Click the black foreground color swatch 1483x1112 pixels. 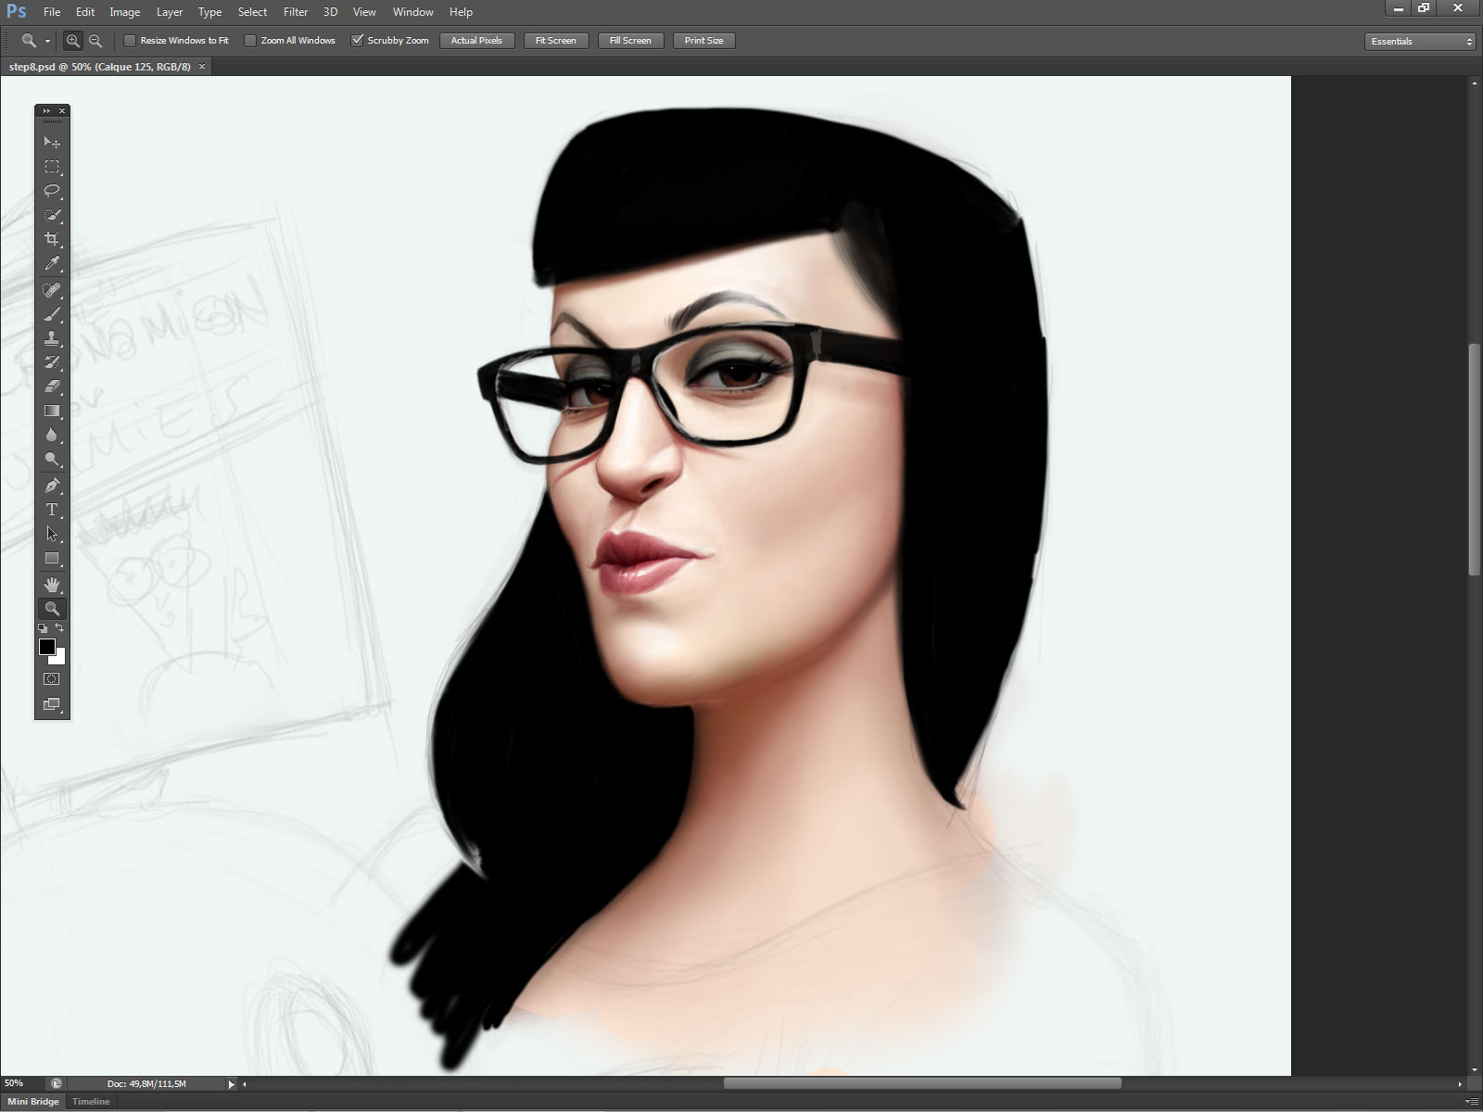point(47,647)
